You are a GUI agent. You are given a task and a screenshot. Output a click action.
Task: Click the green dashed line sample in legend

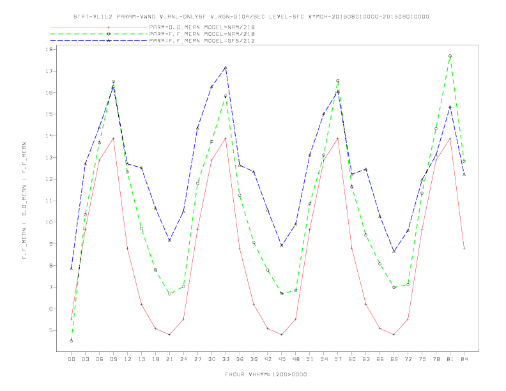click(99, 34)
